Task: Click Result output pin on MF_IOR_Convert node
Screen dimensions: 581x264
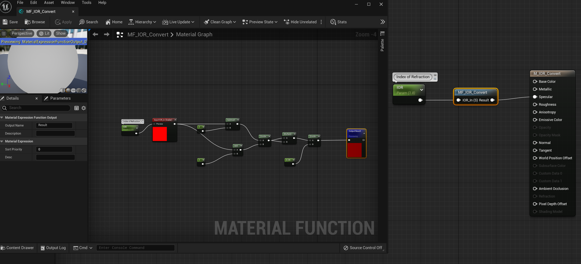Action: tap(492, 100)
